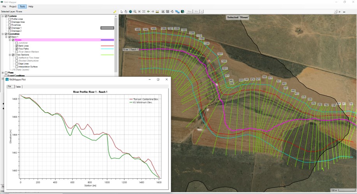Toggle the Cross Sections checkbox

pyautogui.click(x=13, y=55)
